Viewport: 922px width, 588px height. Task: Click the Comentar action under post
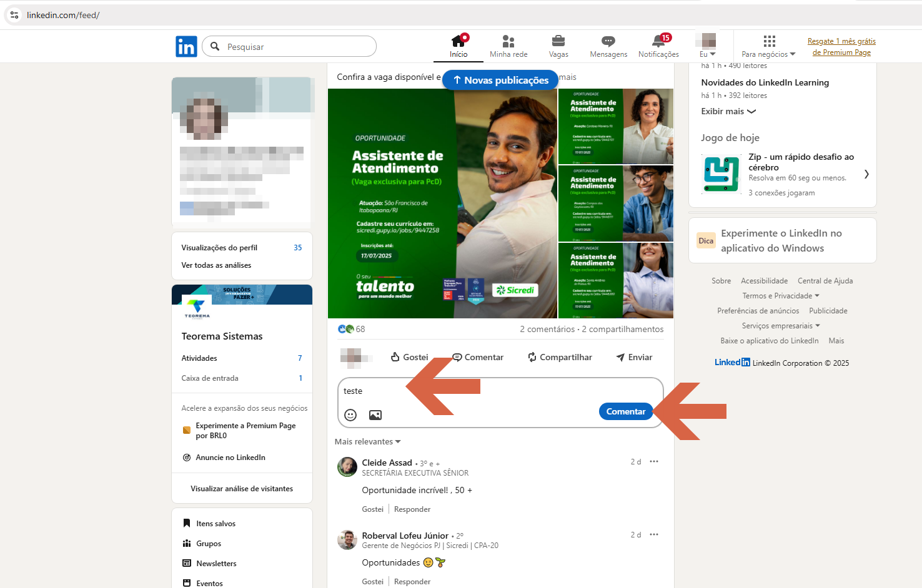click(x=478, y=357)
